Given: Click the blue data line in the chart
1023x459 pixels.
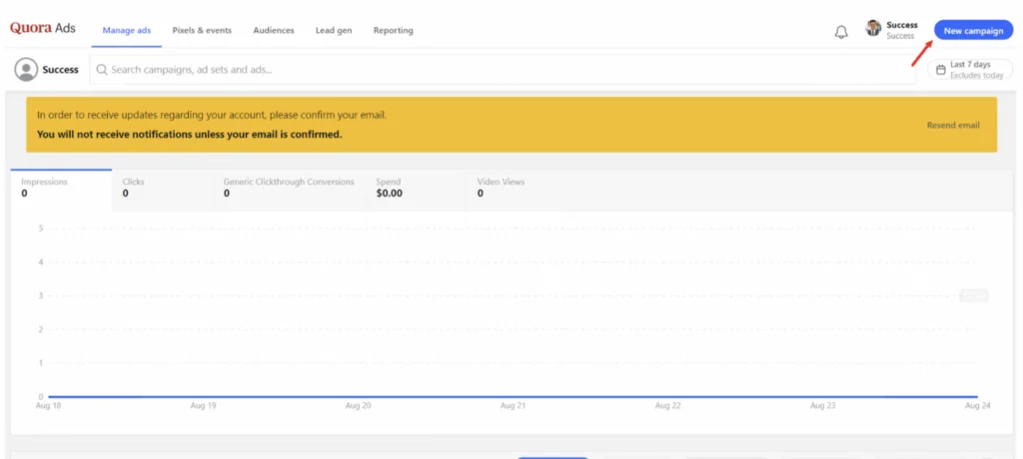Looking at the screenshot, I should point(511,396).
